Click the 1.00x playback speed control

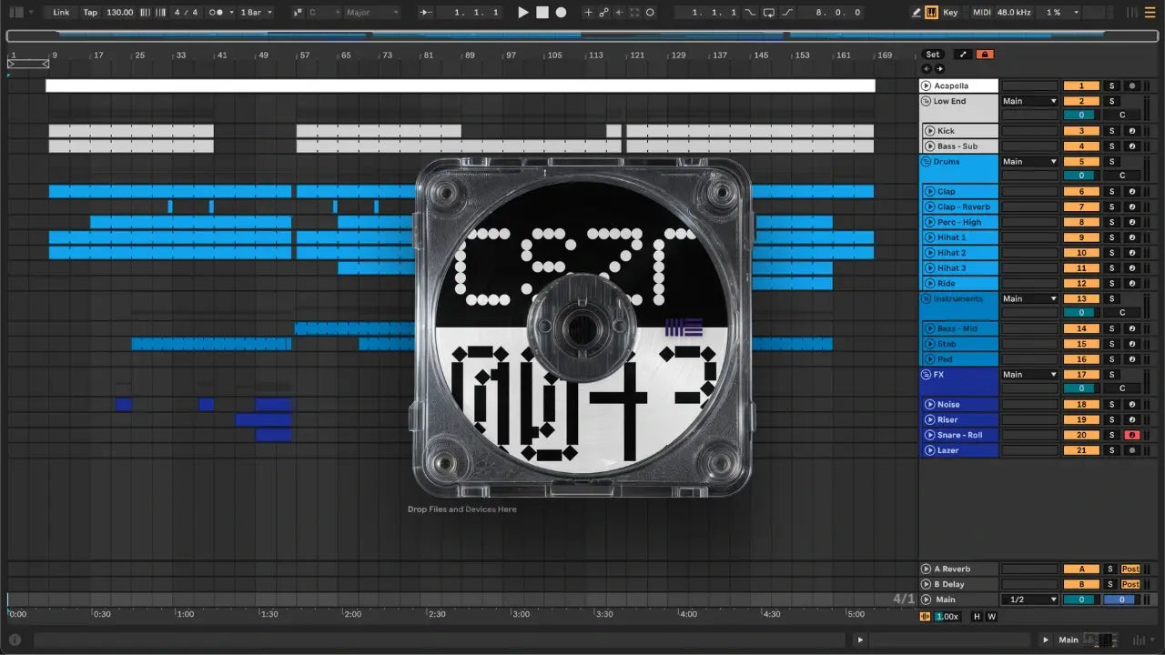947,616
